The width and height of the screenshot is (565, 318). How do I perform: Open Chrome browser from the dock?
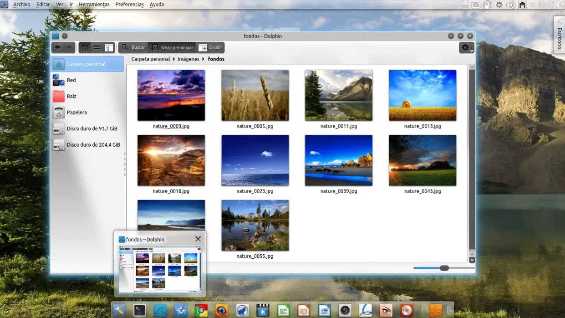(x=201, y=310)
